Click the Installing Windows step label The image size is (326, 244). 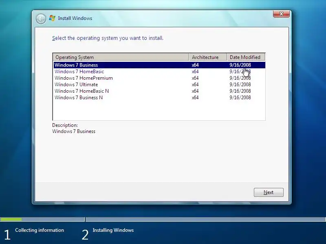pos(113,230)
